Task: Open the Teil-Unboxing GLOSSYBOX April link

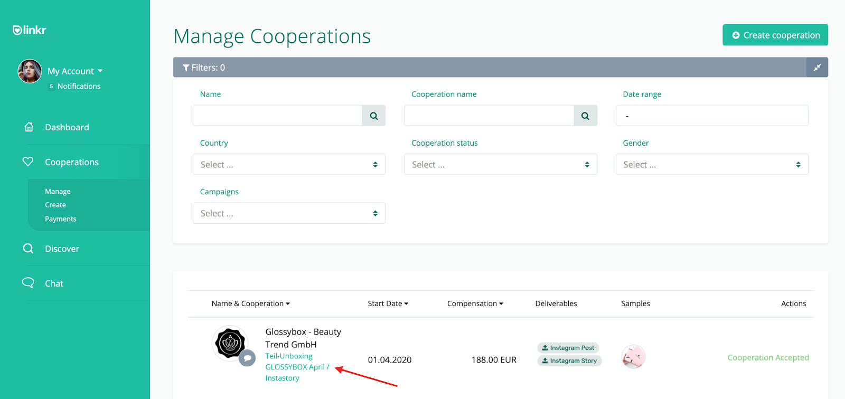Action: [x=297, y=367]
